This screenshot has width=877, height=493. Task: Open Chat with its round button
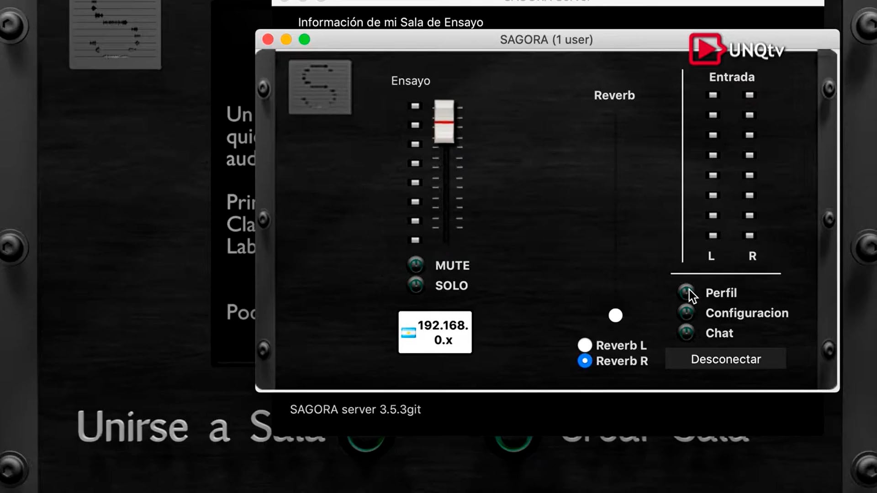(x=686, y=333)
